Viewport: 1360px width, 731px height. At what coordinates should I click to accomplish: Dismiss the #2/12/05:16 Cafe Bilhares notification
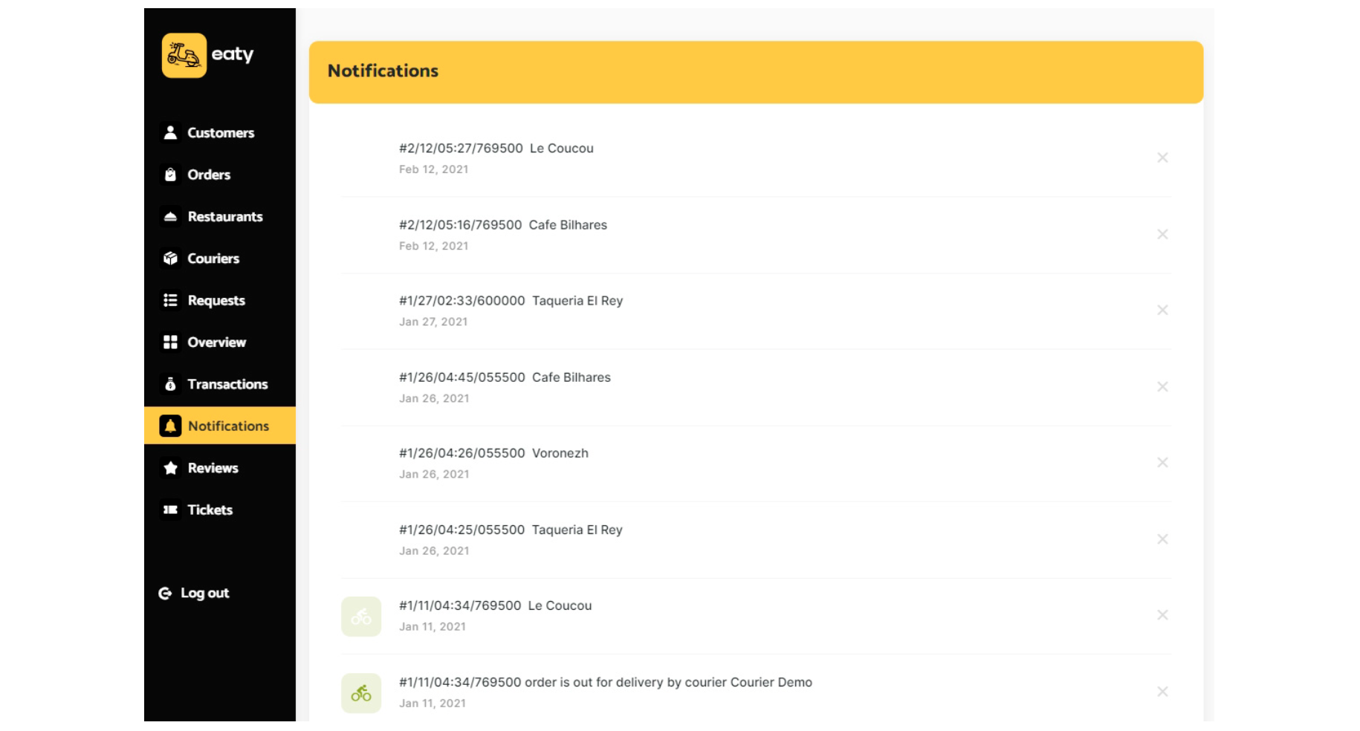(1162, 234)
